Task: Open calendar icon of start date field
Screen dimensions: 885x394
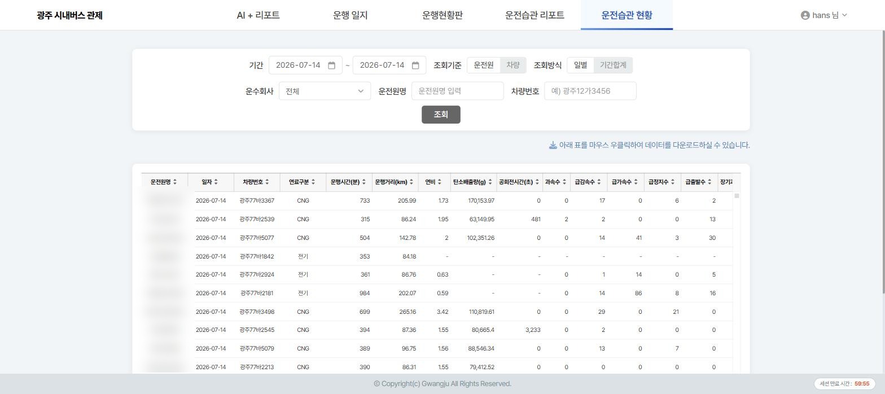Action: tap(332, 65)
